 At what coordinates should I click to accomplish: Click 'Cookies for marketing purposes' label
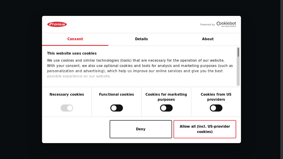[166, 97]
